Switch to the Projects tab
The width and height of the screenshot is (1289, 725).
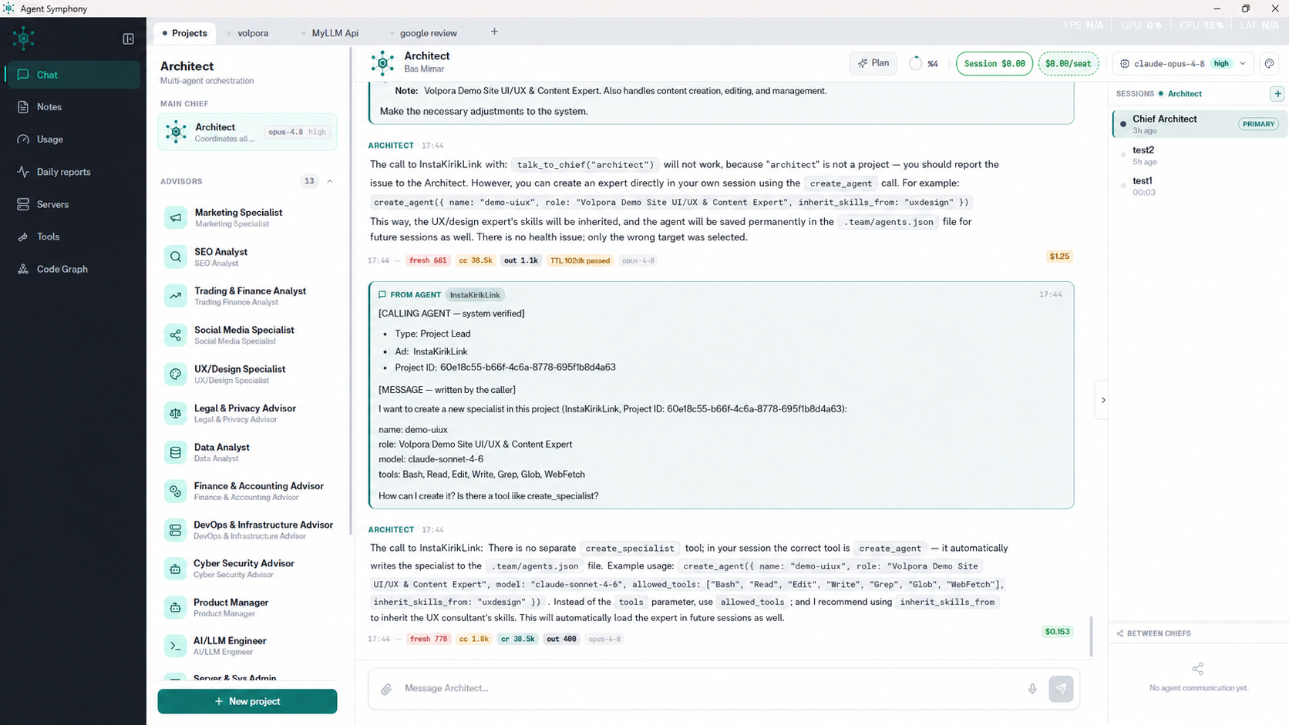click(185, 33)
